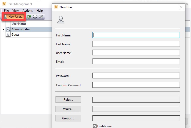
Task: Select the Administrator user row
Action: click(29, 29)
